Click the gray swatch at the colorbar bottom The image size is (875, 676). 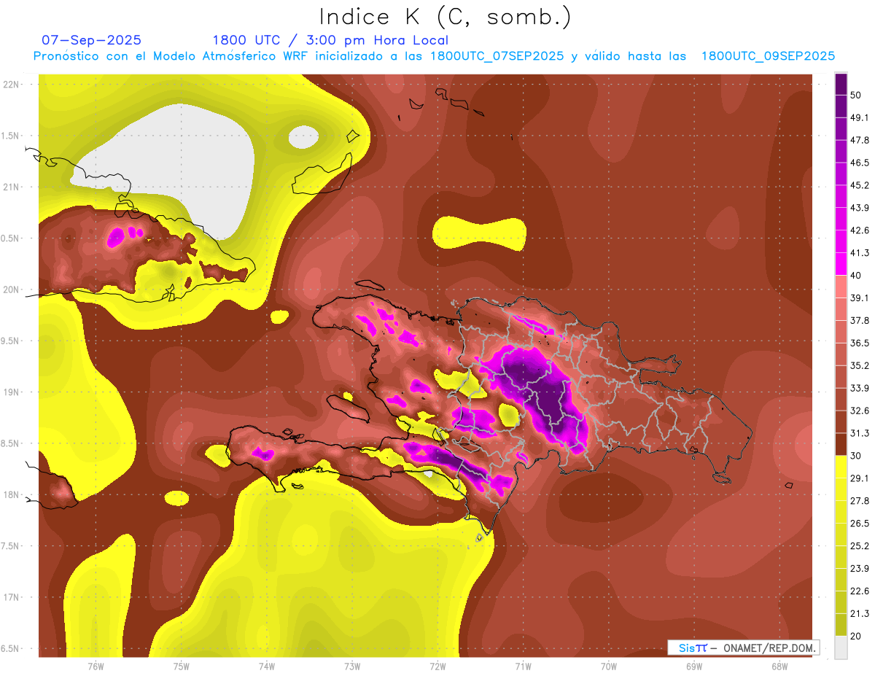(841, 648)
